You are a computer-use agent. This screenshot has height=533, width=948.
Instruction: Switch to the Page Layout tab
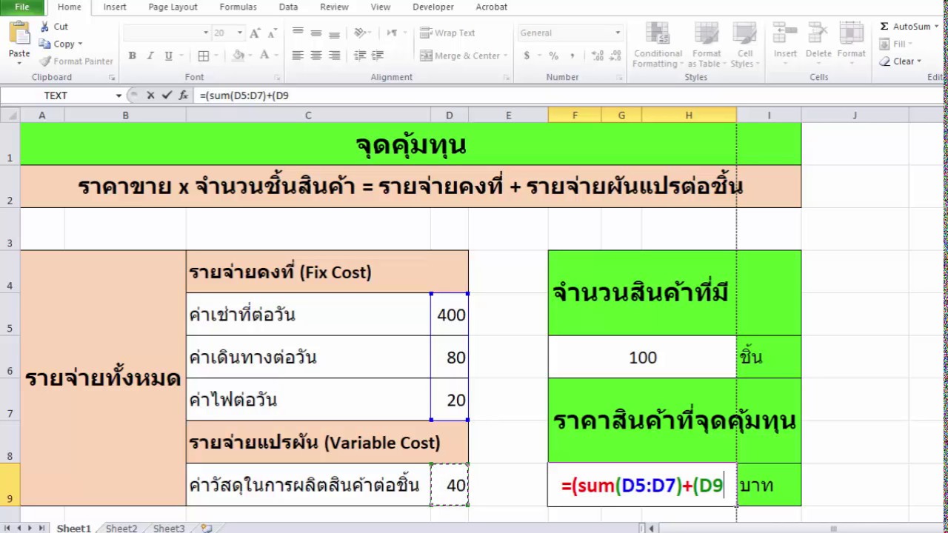(x=173, y=7)
